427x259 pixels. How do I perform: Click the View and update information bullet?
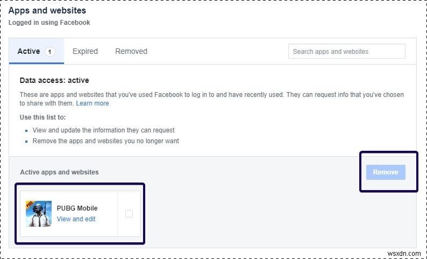pyautogui.click(x=103, y=130)
